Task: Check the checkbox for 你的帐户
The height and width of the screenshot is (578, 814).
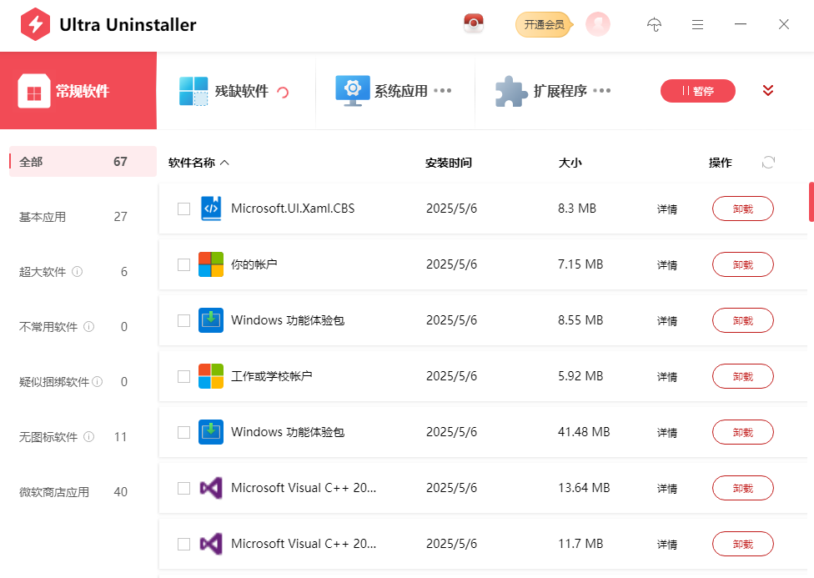Action: click(x=183, y=264)
